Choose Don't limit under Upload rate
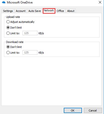Viewport: 104px width, 114px height. 14,28
